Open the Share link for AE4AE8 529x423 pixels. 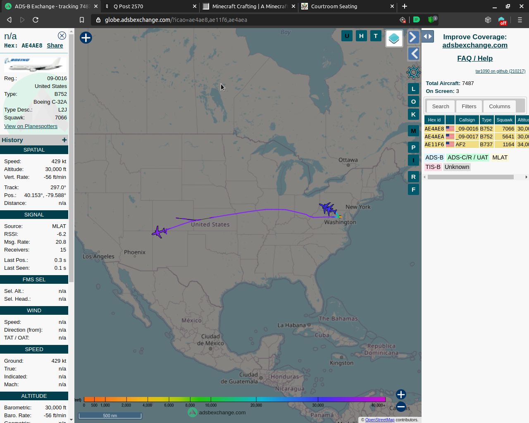point(55,45)
